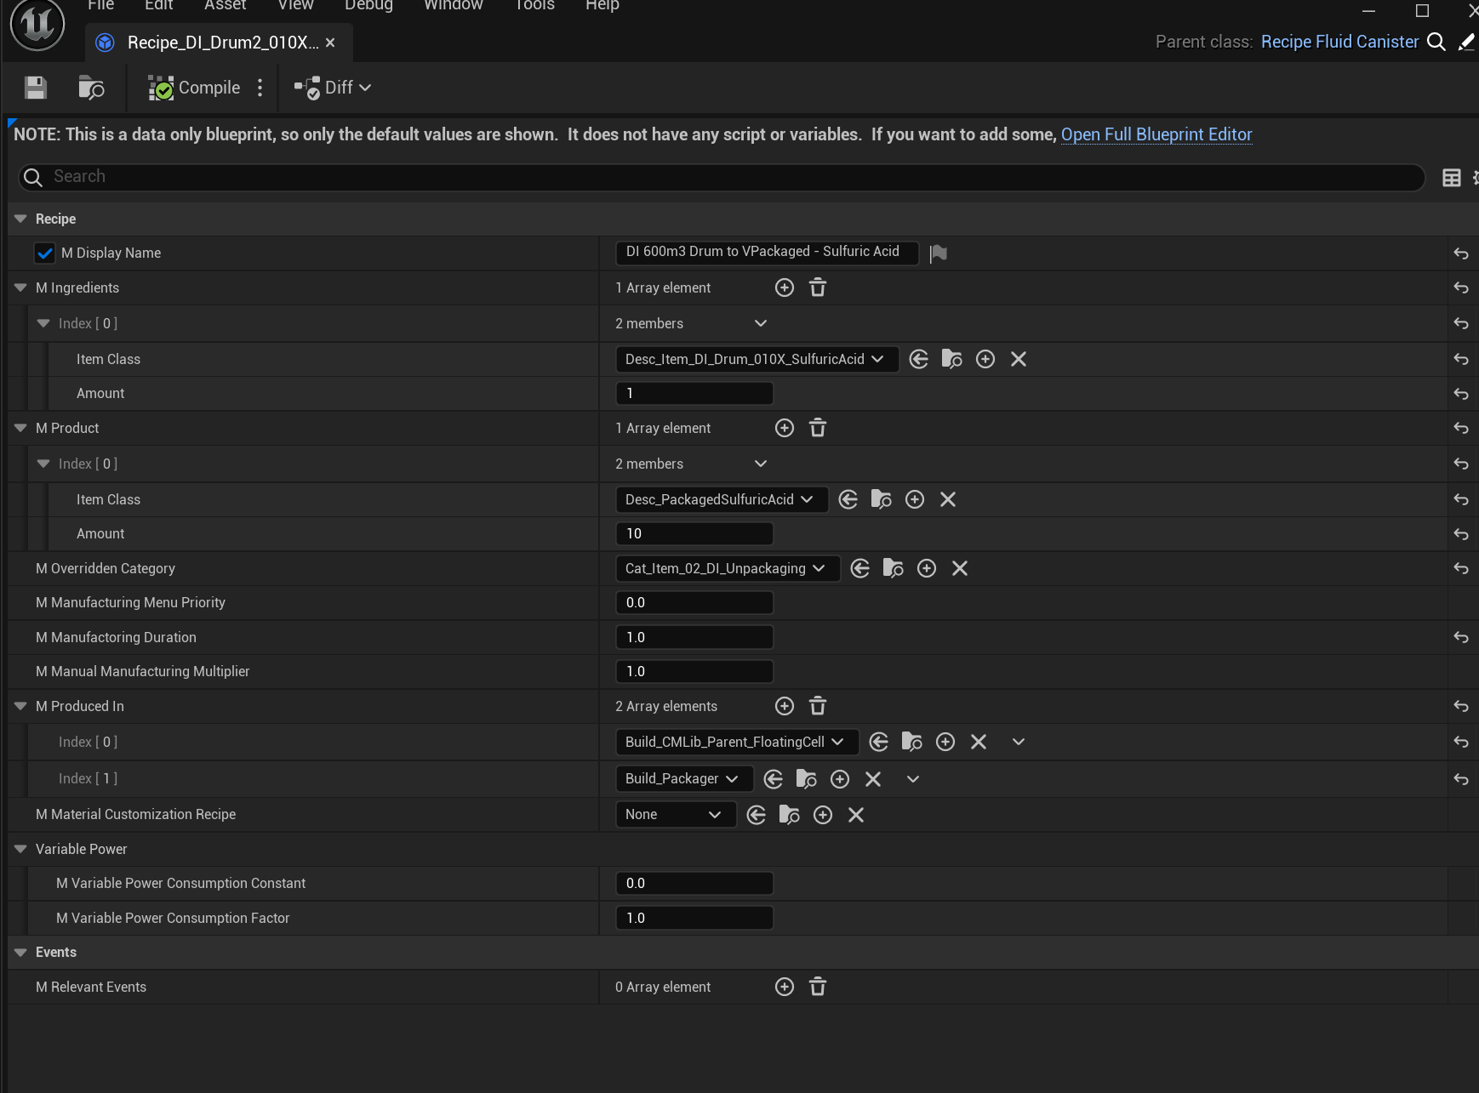Open the Compile options three-dot menu
The image size is (1479, 1093).
[260, 88]
